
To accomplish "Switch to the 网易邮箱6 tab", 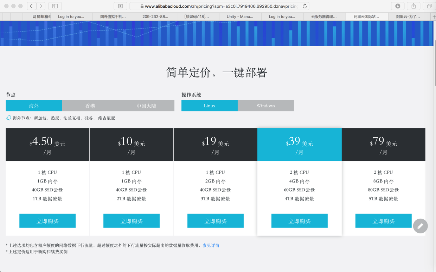I will click(x=37, y=16).
